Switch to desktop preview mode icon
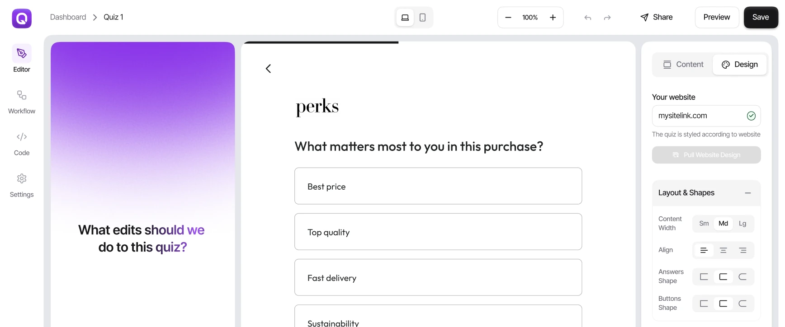785x327 pixels. tap(405, 18)
